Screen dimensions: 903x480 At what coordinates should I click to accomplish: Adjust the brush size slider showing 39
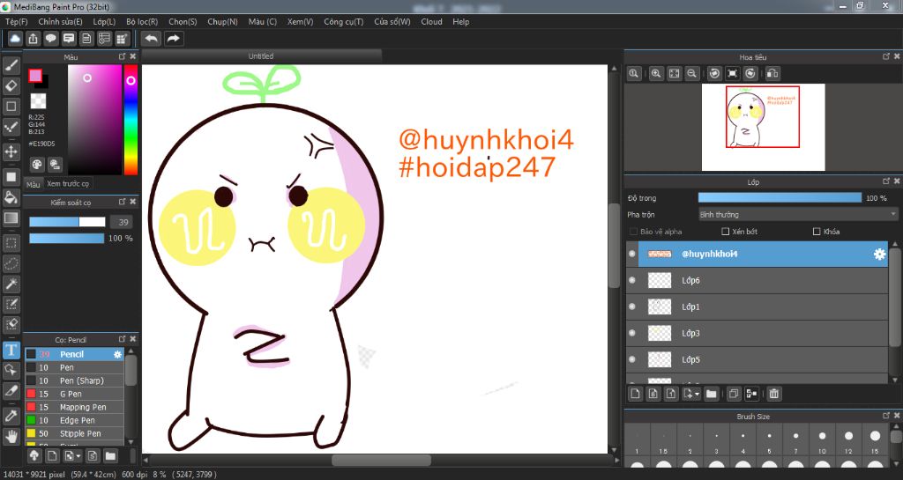tap(67, 222)
